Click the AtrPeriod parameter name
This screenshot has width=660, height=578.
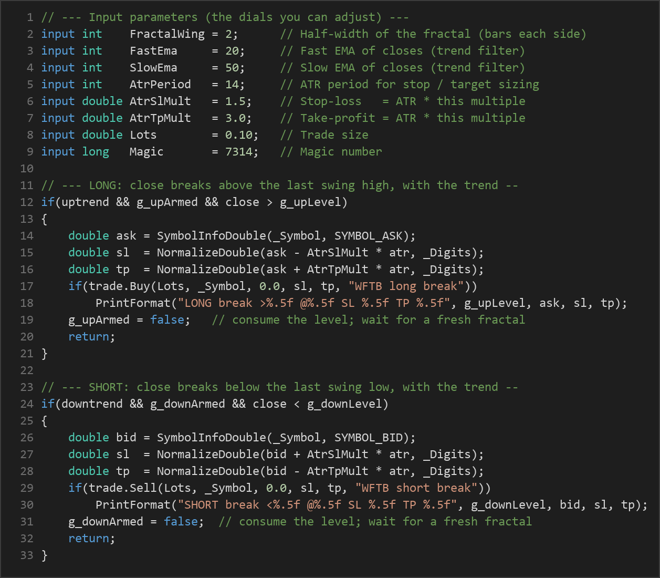click(x=160, y=85)
